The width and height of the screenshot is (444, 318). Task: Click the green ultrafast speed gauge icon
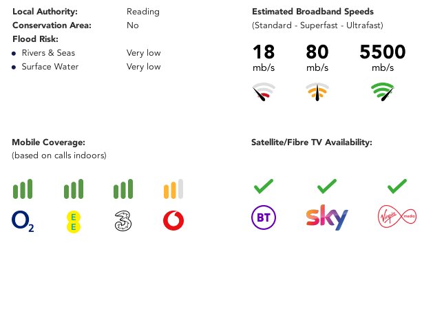pos(383,92)
